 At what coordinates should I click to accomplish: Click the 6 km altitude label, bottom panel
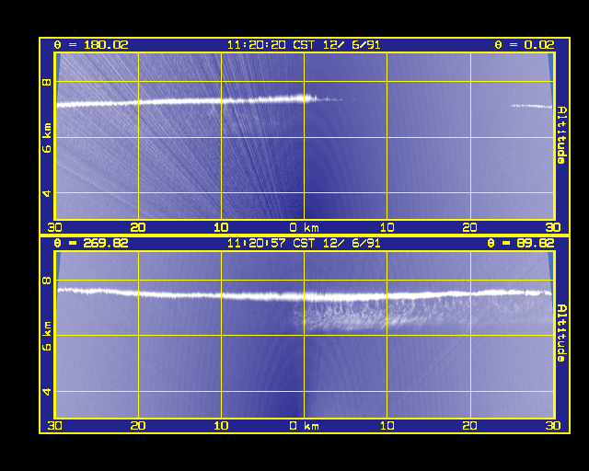pyautogui.click(x=47, y=336)
